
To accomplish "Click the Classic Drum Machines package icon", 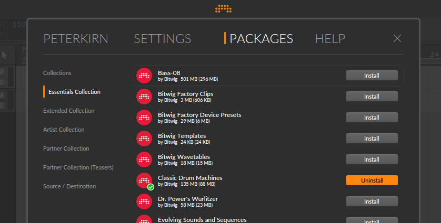I will pos(144,180).
